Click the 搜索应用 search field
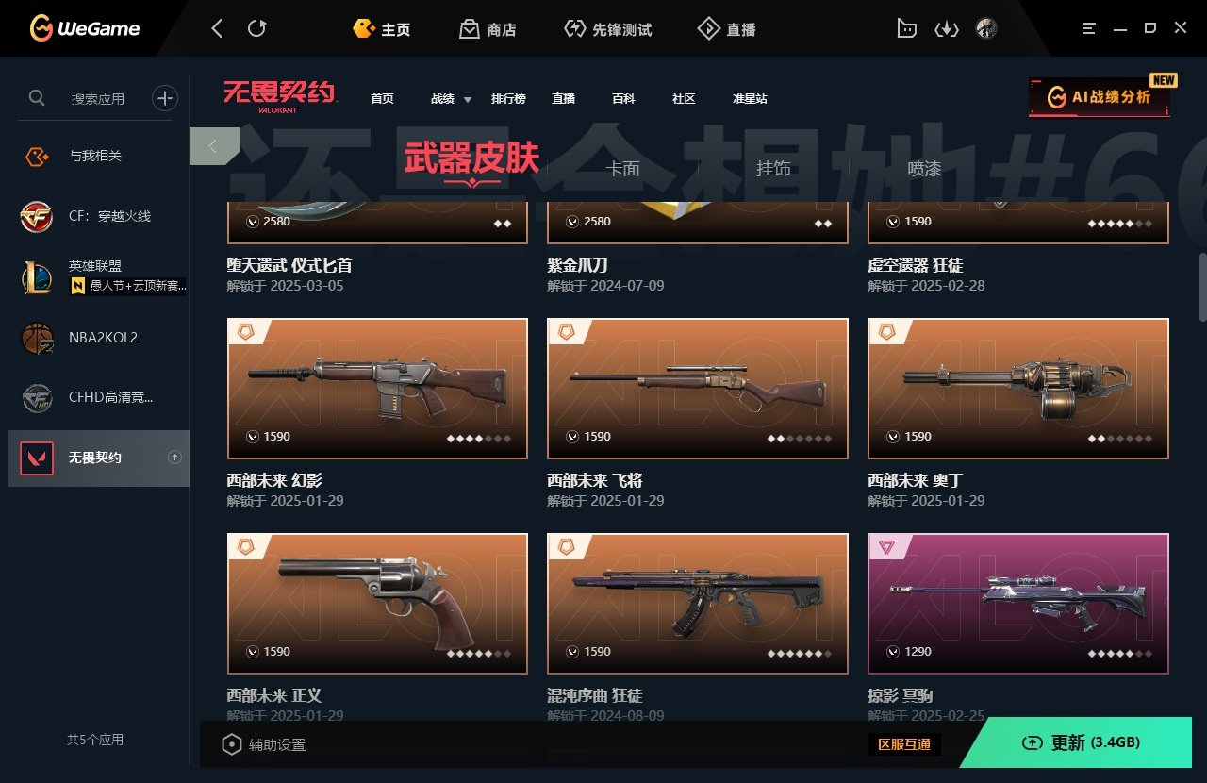The image size is (1207, 783). (98, 98)
